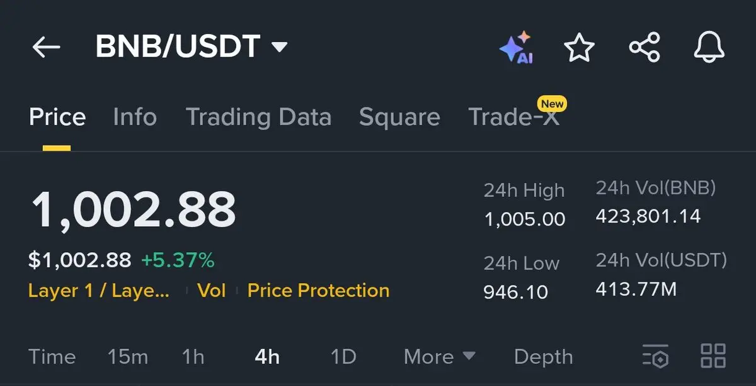The height and width of the screenshot is (386, 756).
Task: Select the 15m chart interval
Action: tap(128, 357)
